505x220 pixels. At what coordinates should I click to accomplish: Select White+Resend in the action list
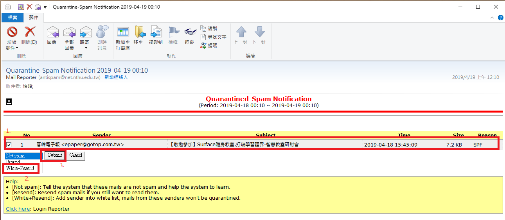pos(20,168)
